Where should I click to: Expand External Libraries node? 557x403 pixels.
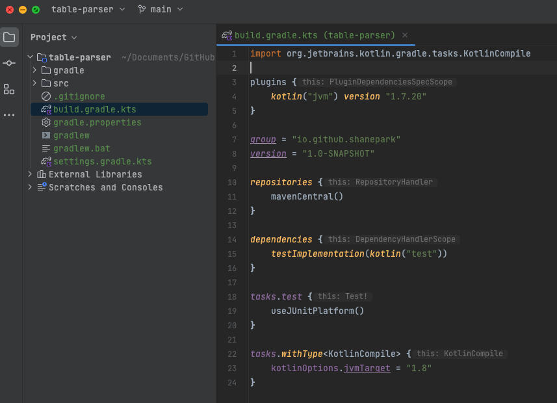[30, 174]
